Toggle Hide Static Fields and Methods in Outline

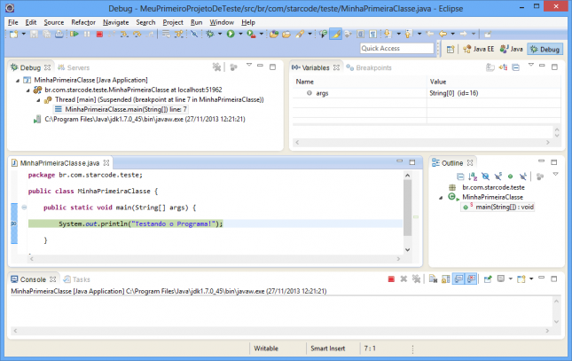pyautogui.click(x=498, y=177)
